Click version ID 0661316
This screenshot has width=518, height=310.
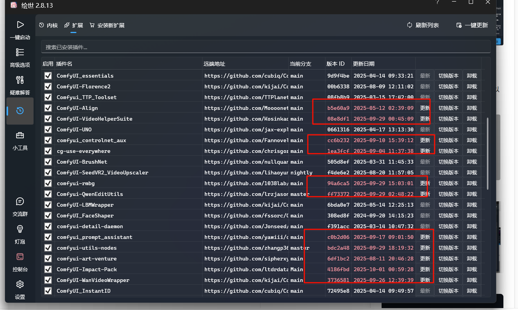click(338, 129)
